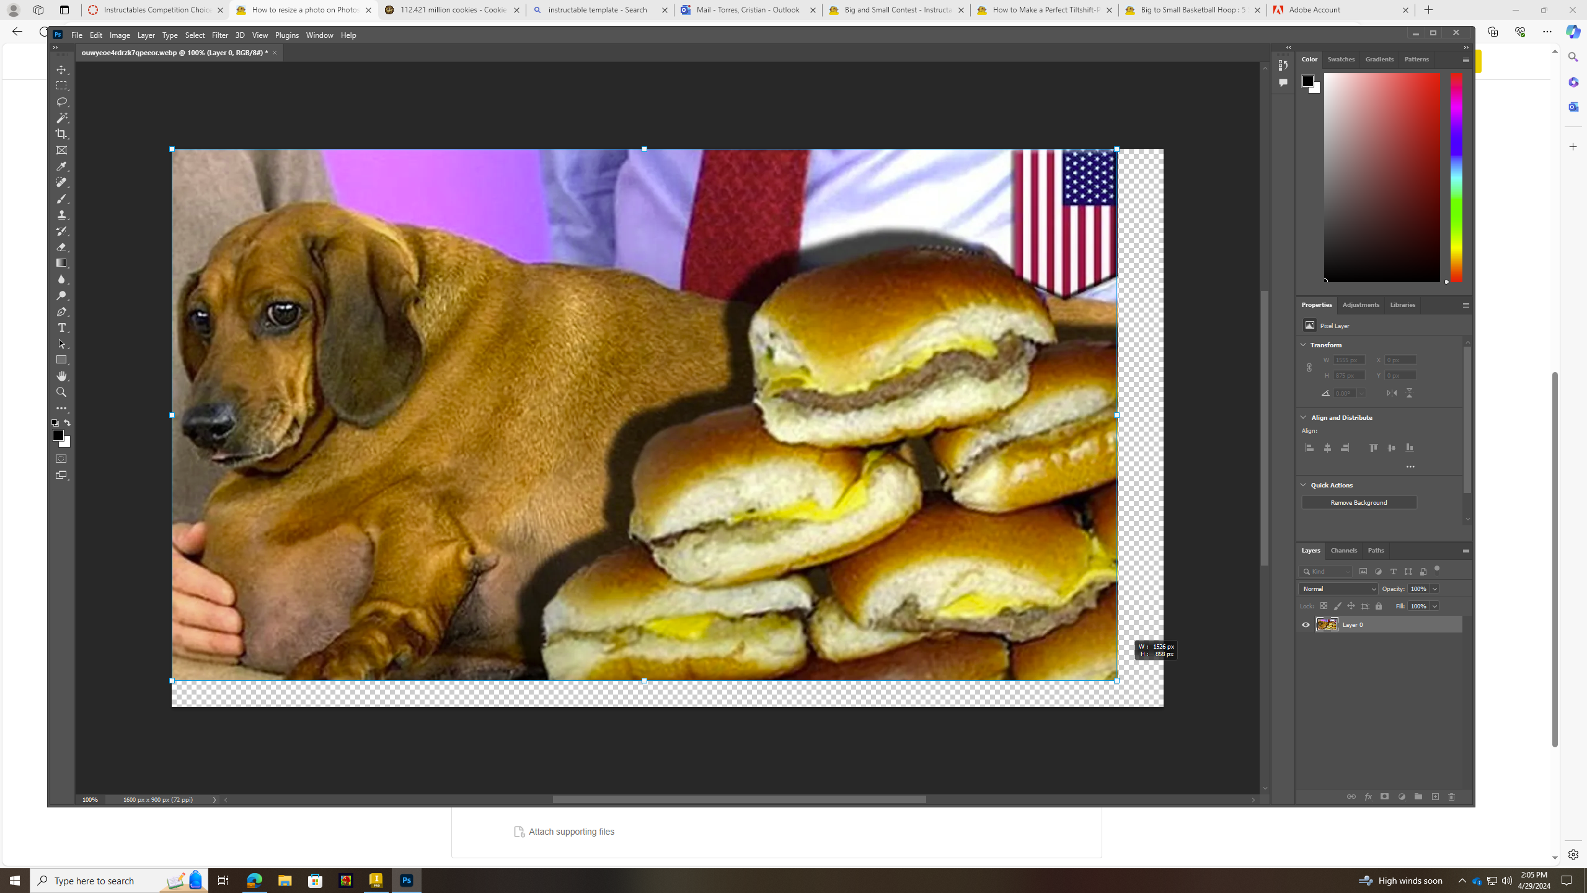
Task: Open the Filter menu
Action: [x=220, y=35]
